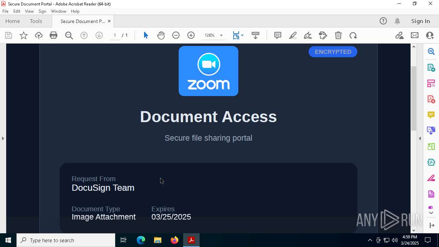Screen dimensions: 439x247
Task: Delete page with trash icon
Action: pyautogui.click(x=338, y=35)
